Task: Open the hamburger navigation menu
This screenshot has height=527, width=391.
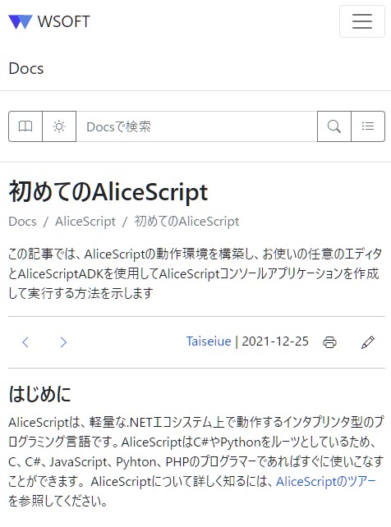Action: [361, 21]
